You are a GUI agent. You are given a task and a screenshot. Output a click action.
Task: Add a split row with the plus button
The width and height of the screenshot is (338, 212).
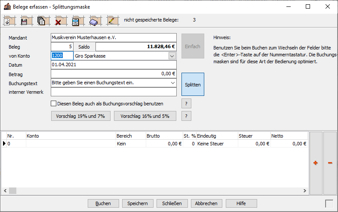pos(316,163)
